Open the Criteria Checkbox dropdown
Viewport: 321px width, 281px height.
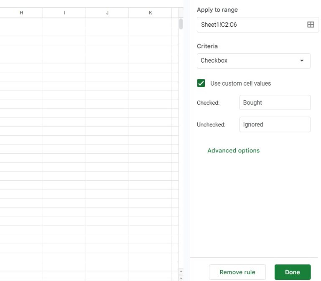point(254,61)
